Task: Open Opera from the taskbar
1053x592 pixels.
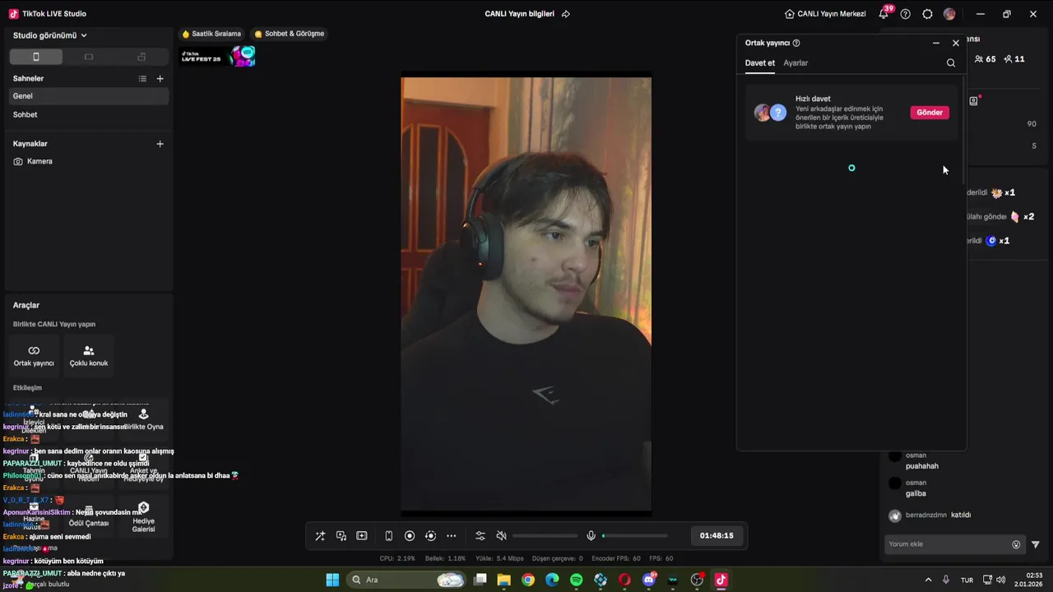Action: pos(624,580)
